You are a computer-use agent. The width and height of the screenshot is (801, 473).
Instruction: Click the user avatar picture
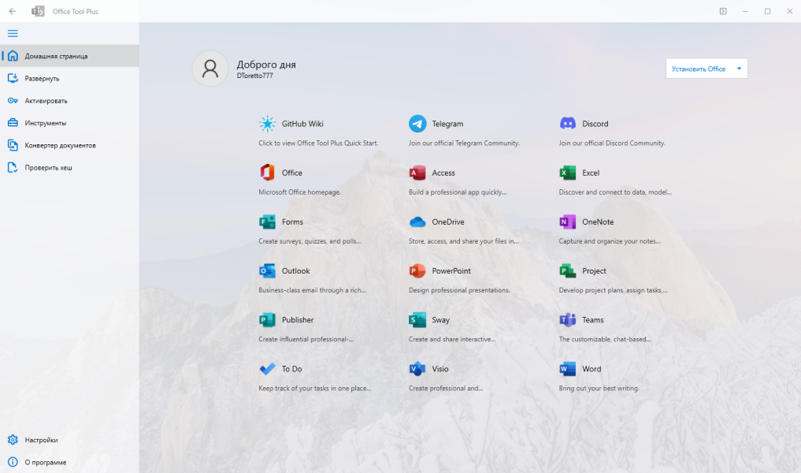click(210, 69)
